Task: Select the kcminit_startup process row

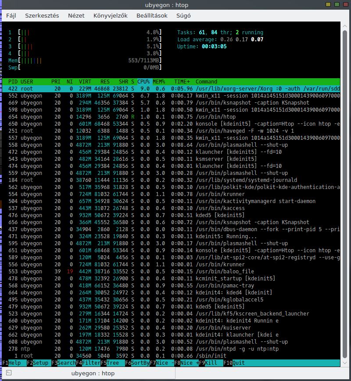Action: (x=171, y=279)
